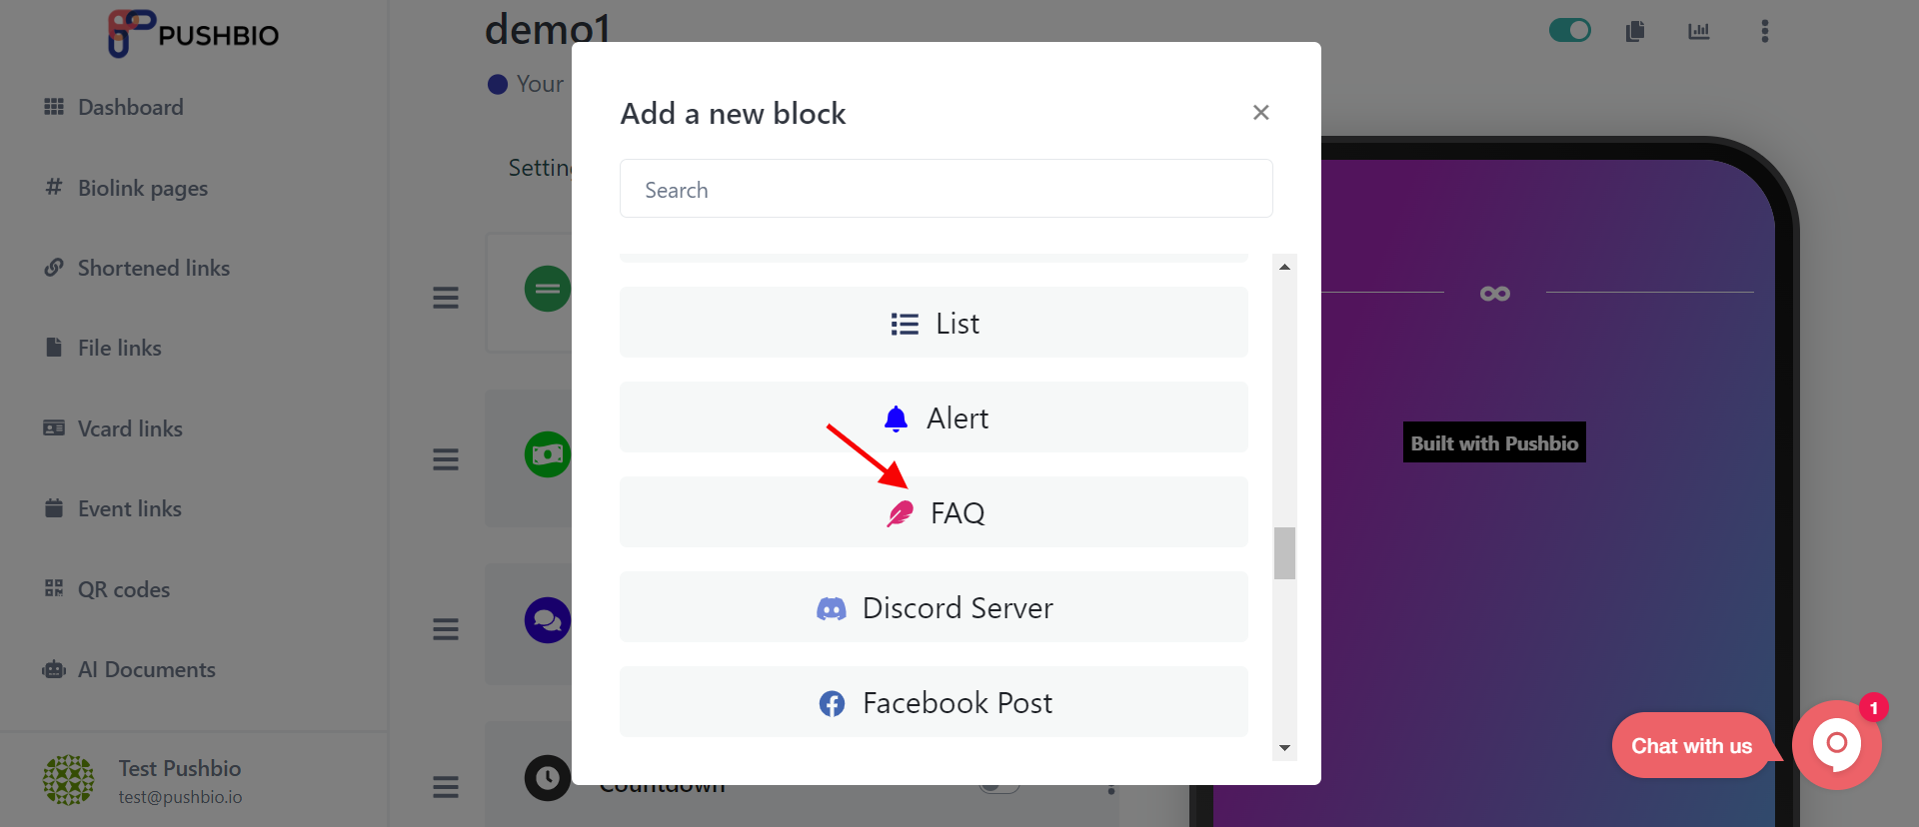Screen dimensions: 1919x827
Task: Click the block Search field
Action: point(946,189)
